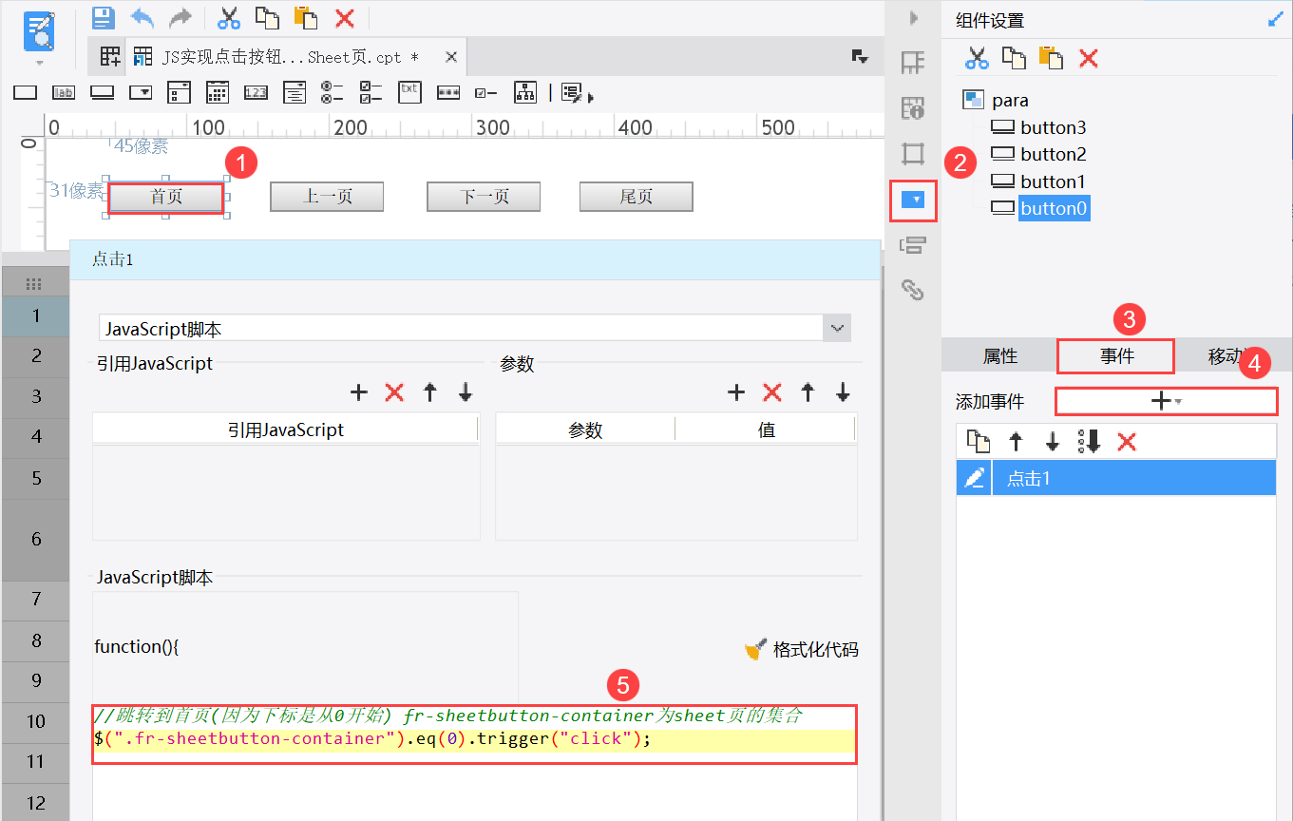Select the 下一页 button on the canvas
The height and width of the screenshot is (821, 1293).
pyautogui.click(x=484, y=197)
